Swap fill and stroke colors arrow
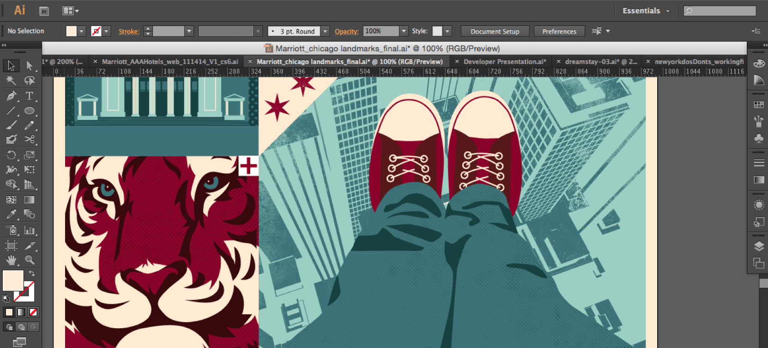Viewport: 768px width, 348px height. pos(32,273)
